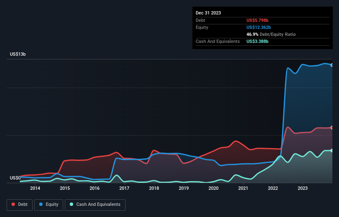Toggle the Cash And Equivalents legend button
This screenshot has height=217, width=339.
95,205
